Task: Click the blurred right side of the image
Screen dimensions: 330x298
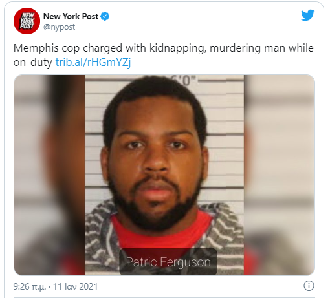Action: pos(280,175)
